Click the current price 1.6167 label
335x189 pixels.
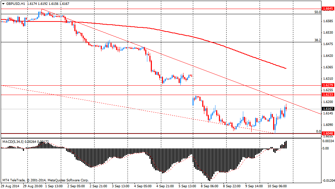[328, 109]
